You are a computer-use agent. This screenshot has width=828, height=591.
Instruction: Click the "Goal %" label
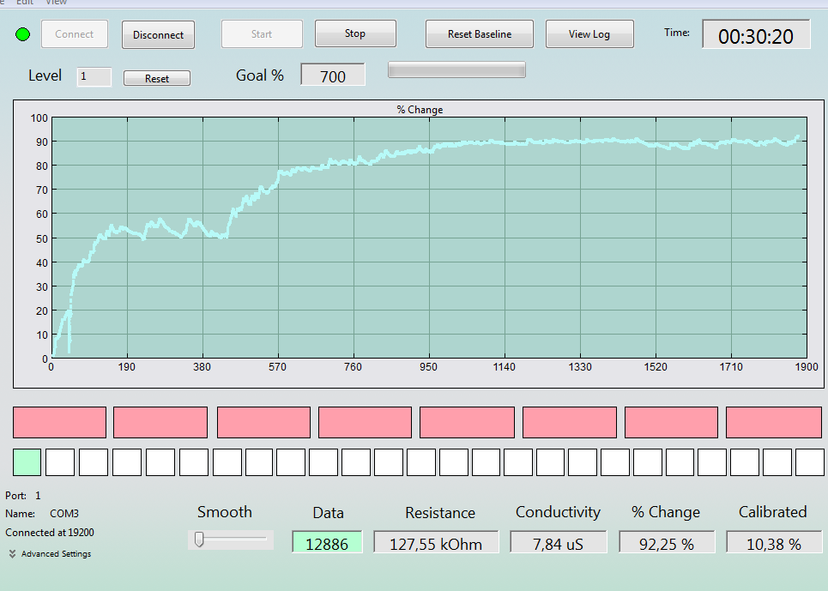[x=260, y=75]
